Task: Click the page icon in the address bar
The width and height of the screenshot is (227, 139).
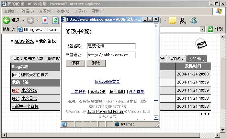Action: (x=20, y=29)
